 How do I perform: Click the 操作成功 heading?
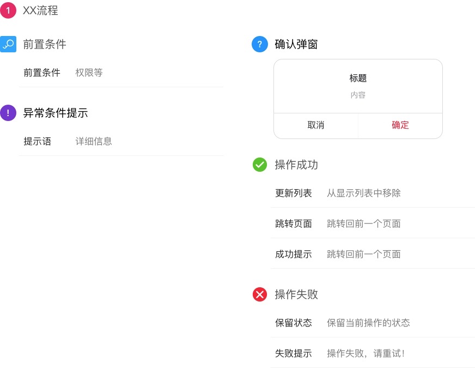(296, 165)
